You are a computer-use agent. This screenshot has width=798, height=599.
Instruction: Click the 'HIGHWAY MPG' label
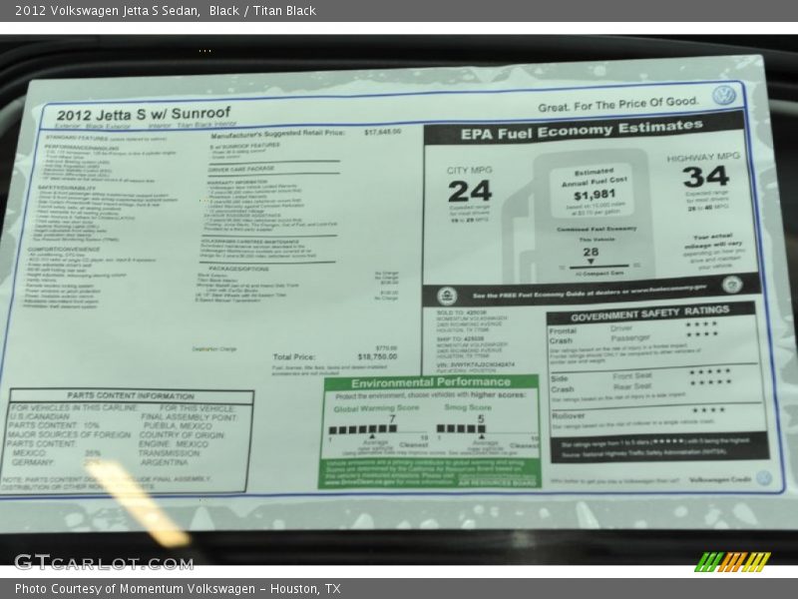pyautogui.click(x=703, y=157)
